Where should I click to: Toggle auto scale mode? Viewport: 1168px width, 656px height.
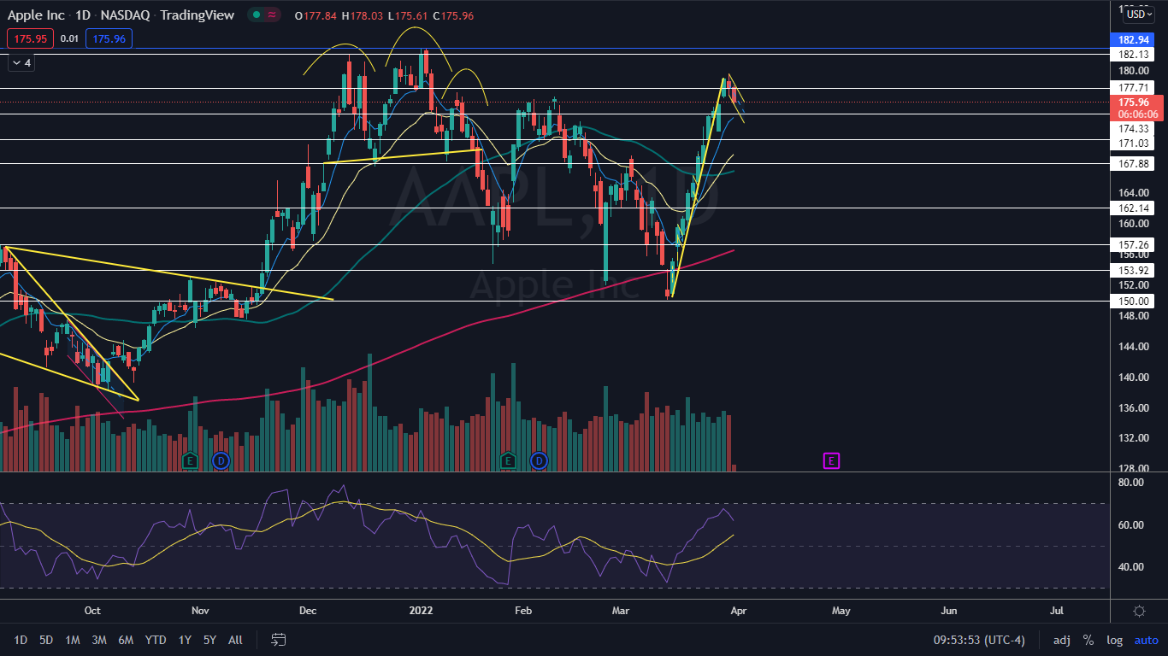1147,640
